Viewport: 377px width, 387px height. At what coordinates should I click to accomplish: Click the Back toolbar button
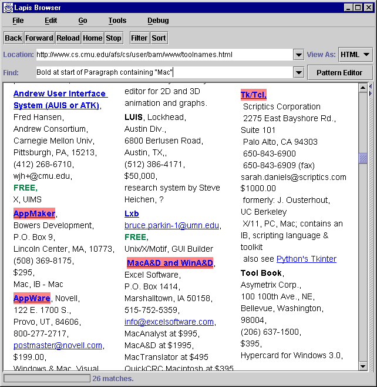pyautogui.click(x=13, y=38)
